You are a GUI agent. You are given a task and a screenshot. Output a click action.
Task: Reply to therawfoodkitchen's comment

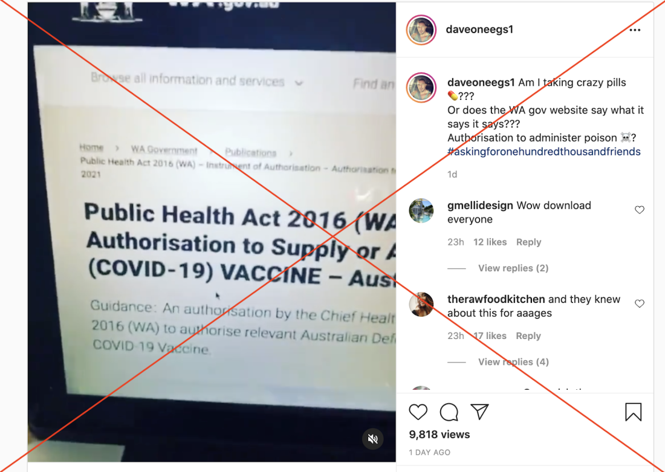click(528, 336)
